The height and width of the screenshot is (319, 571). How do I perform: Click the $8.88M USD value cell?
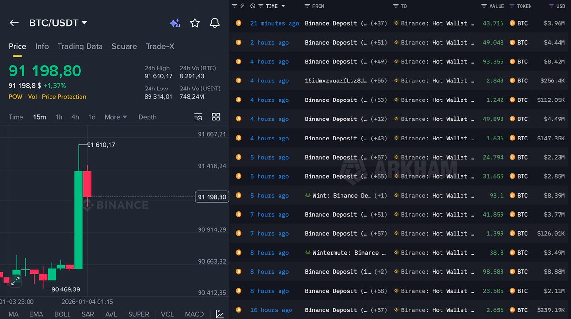pyautogui.click(x=554, y=272)
